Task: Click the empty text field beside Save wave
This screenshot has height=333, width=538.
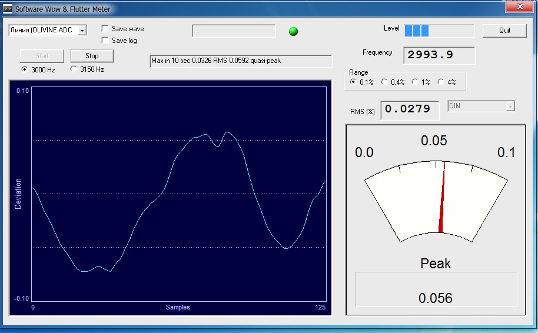Action: [234, 31]
